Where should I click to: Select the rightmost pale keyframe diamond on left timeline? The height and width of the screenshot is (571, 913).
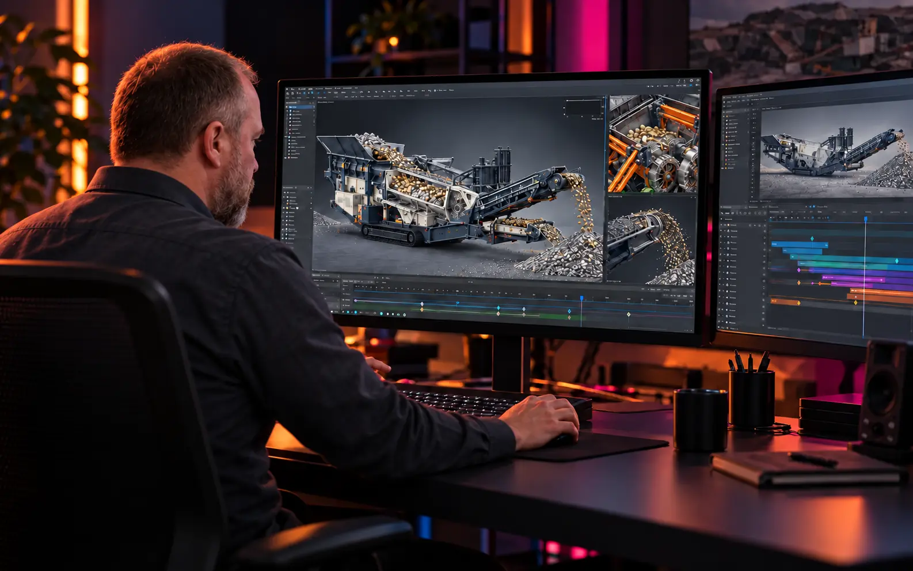tap(629, 314)
